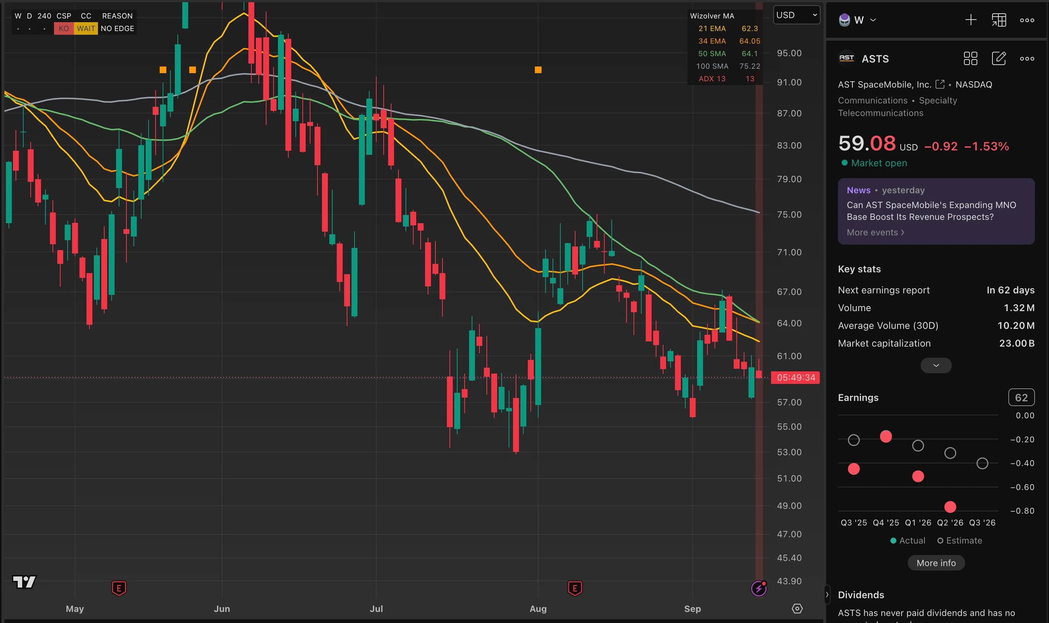Open AST SpaceMobile external link icon

tap(940, 84)
